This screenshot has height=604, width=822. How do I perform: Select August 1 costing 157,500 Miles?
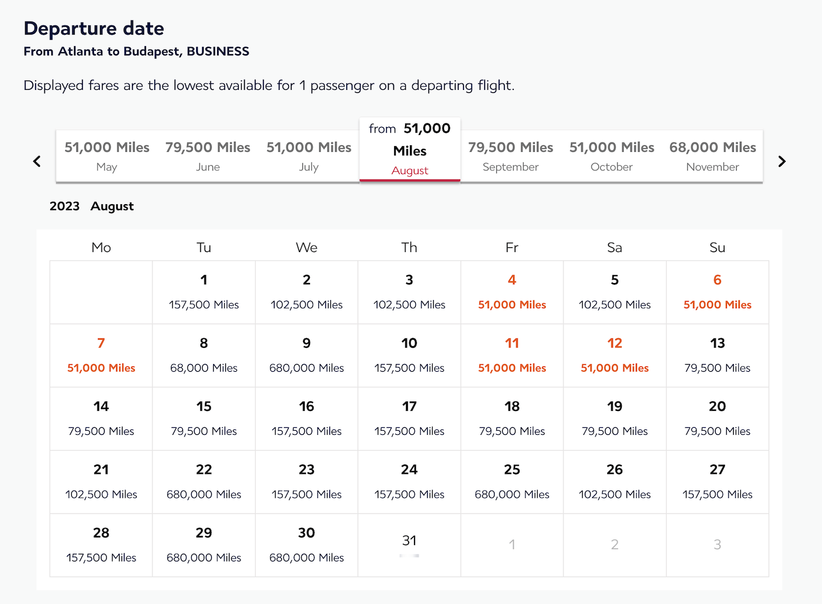(x=204, y=292)
